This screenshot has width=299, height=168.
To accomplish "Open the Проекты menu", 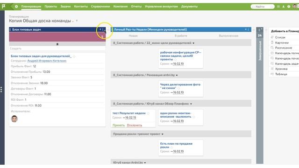I will [x=51, y=7].
